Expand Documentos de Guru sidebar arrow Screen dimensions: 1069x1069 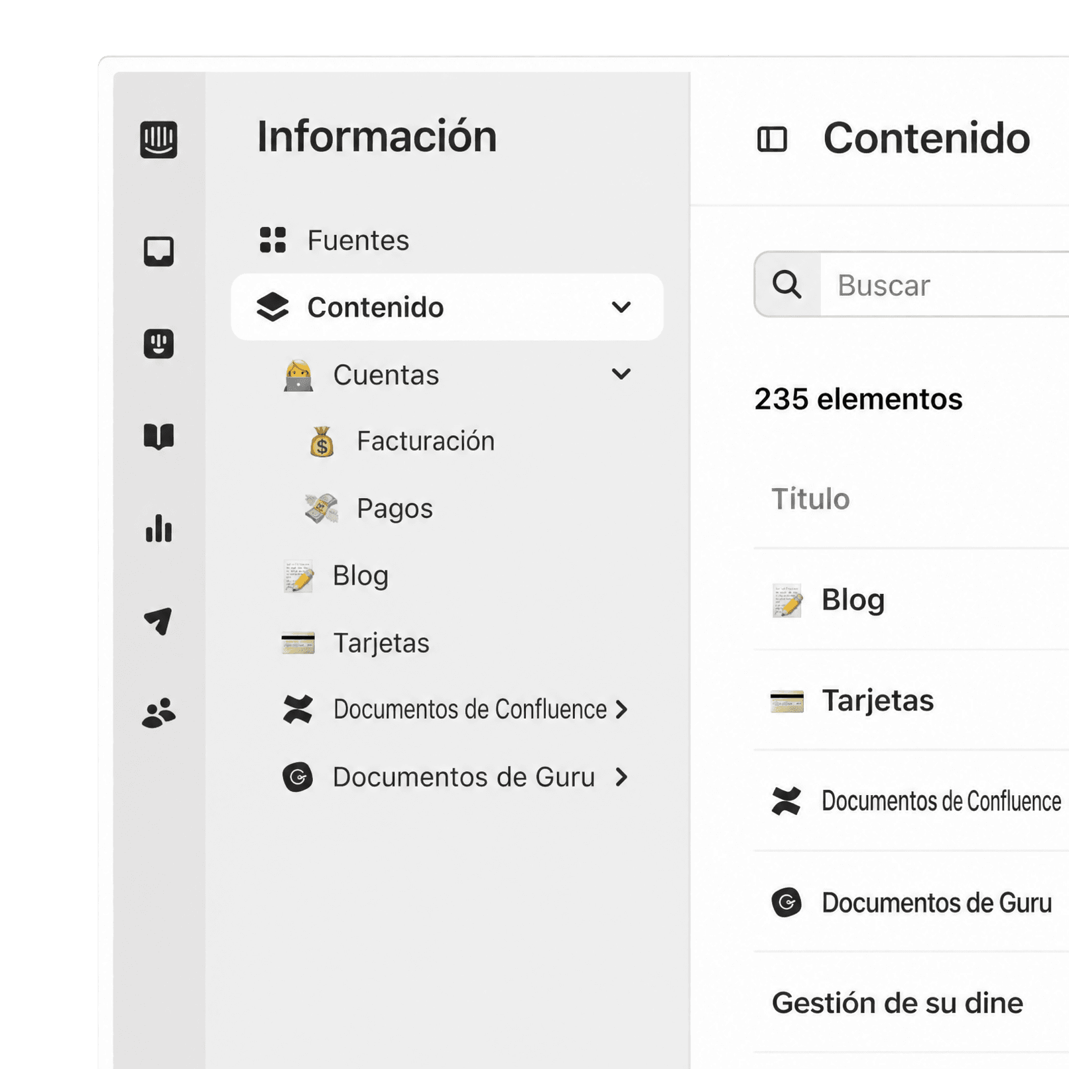coord(621,777)
